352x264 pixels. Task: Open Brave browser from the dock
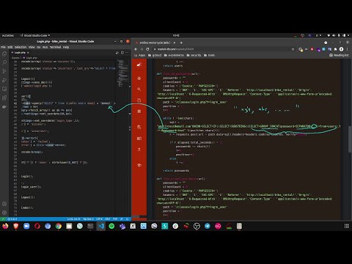coord(16,226)
